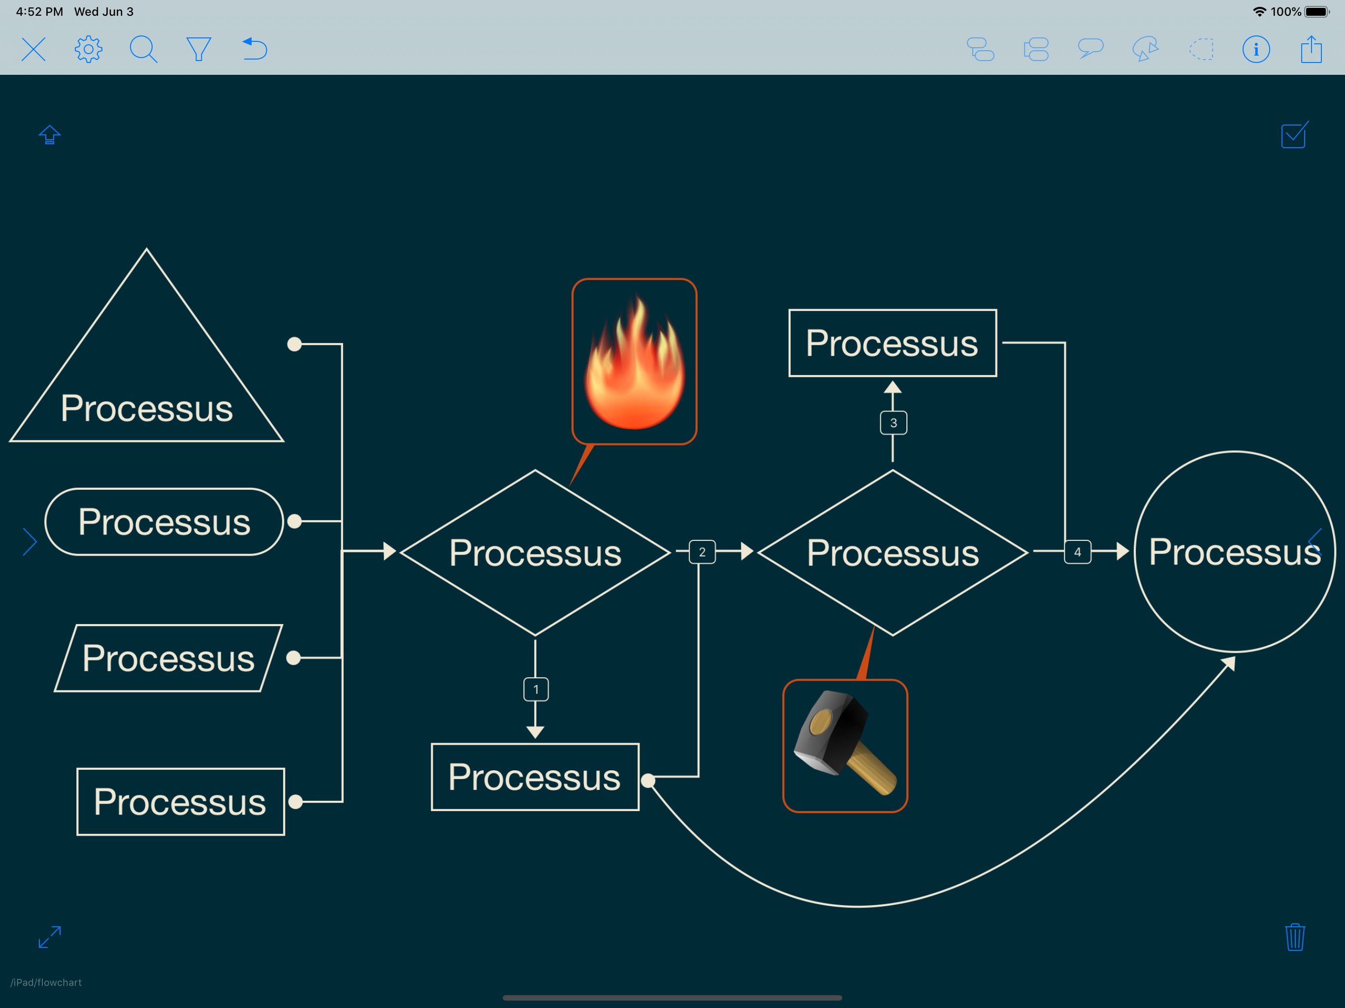Viewport: 1345px width, 1008px height.
Task: Tap the undo arrow icon
Action: tap(255, 49)
